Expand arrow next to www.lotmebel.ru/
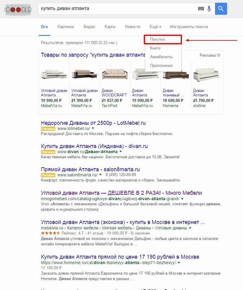Image resolution: width=243 pixels, height=290 pixels. pos(93,128)
